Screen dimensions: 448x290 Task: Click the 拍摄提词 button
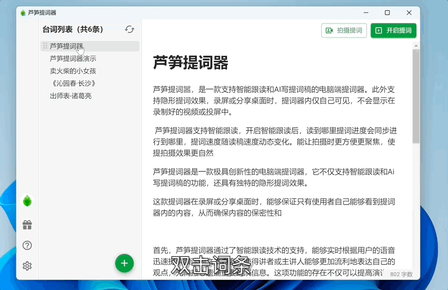coord(343,30)
